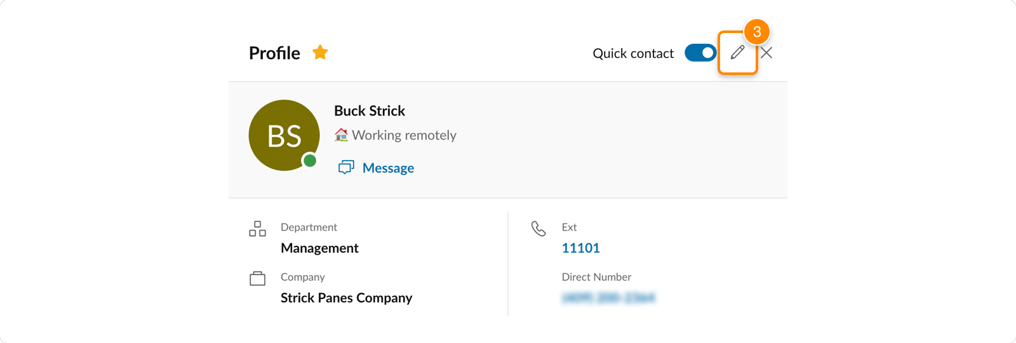Screen dimensions: 1016x343
Task: Click the Management department value
Action: (319, 248)
